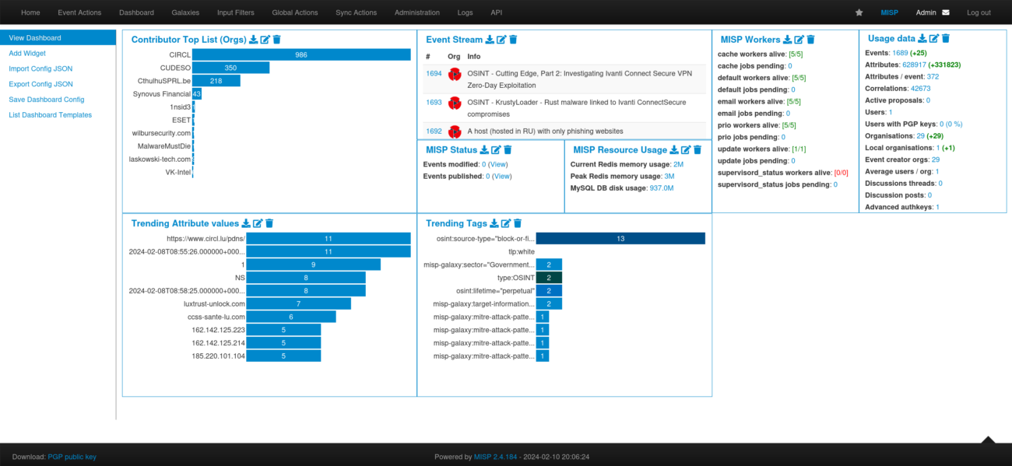Delete the MISP Resource Usage widget
The width and height of the screenshot is (1012, 466).
(697, 149)
